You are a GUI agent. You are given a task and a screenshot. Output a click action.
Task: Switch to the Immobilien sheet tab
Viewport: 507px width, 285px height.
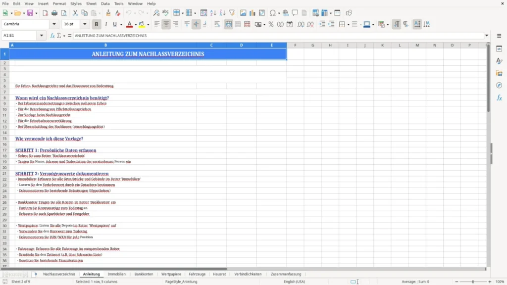(x=116, y=274)
